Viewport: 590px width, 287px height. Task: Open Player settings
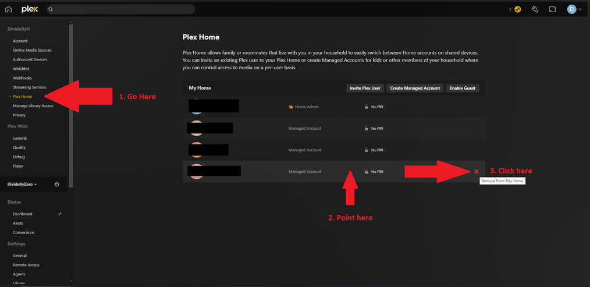pyautogui.click(x=19, y=166)
